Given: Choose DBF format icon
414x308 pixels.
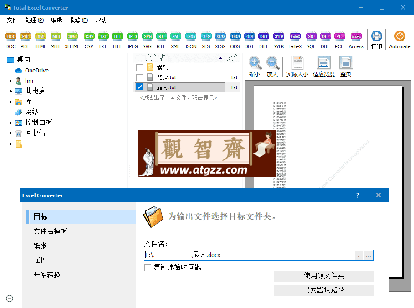Looking at the screenshot, I should click(x=325, y=36).
